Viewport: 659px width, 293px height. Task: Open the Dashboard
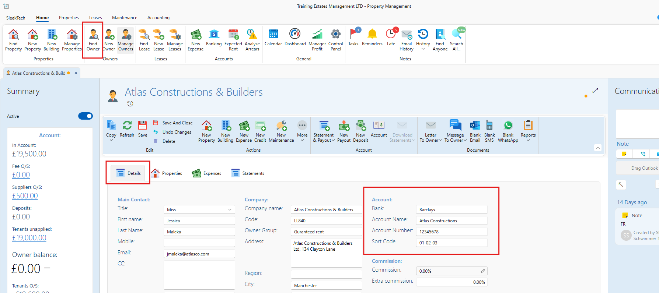click(295, 37)
